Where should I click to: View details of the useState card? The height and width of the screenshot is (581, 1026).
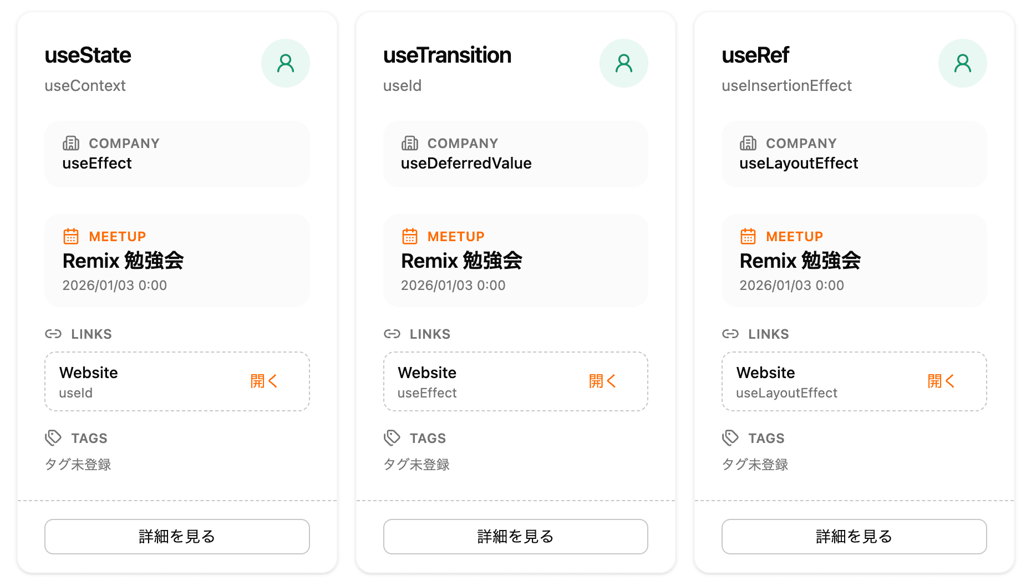tap(177, 536)
